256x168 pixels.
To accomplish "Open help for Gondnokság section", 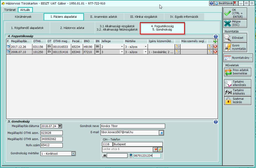I will pyautogui.click(x=216, y=122).
